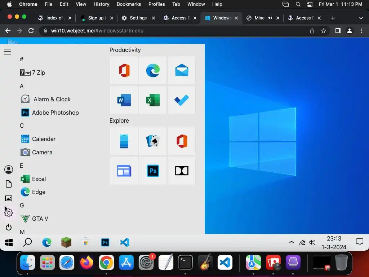Launch Minecraft block from the taskbar
Image resolution: width=369 pixels, height=277 pixels.
[66, 242]
